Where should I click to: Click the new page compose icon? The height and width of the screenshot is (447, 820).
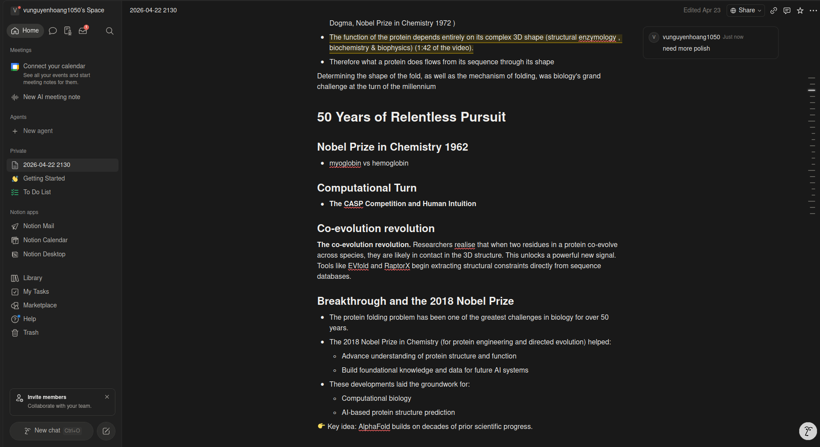tap(106, 431)
